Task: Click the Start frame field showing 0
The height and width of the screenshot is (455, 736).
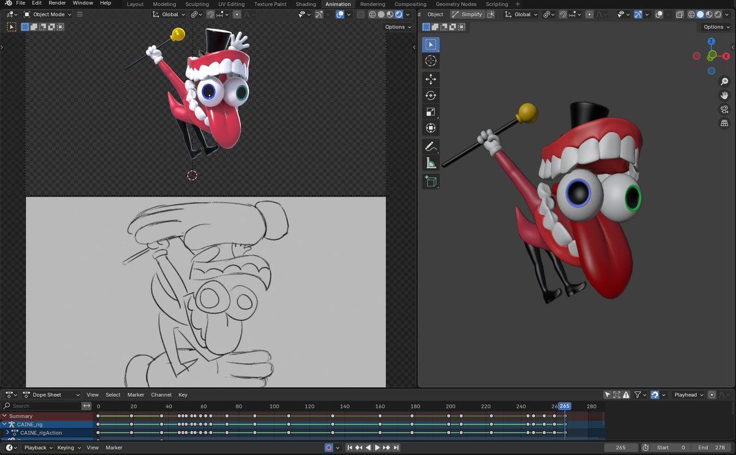Action: (x=670, y=448)
